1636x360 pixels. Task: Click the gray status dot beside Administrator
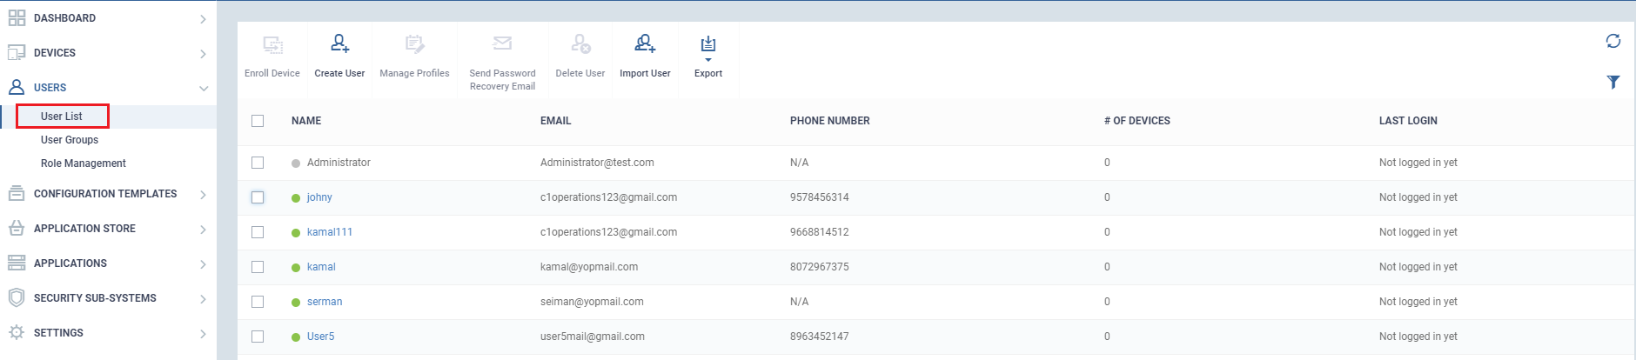(296, 163)
